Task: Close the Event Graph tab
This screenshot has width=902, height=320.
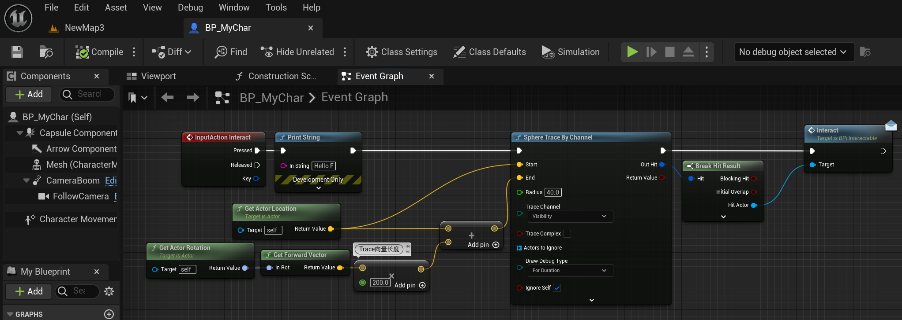Action: [432, 76]
